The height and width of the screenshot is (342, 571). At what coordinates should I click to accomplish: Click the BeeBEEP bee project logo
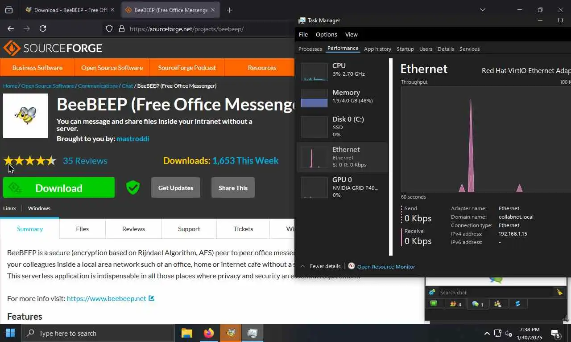click(x=25, y=116)
